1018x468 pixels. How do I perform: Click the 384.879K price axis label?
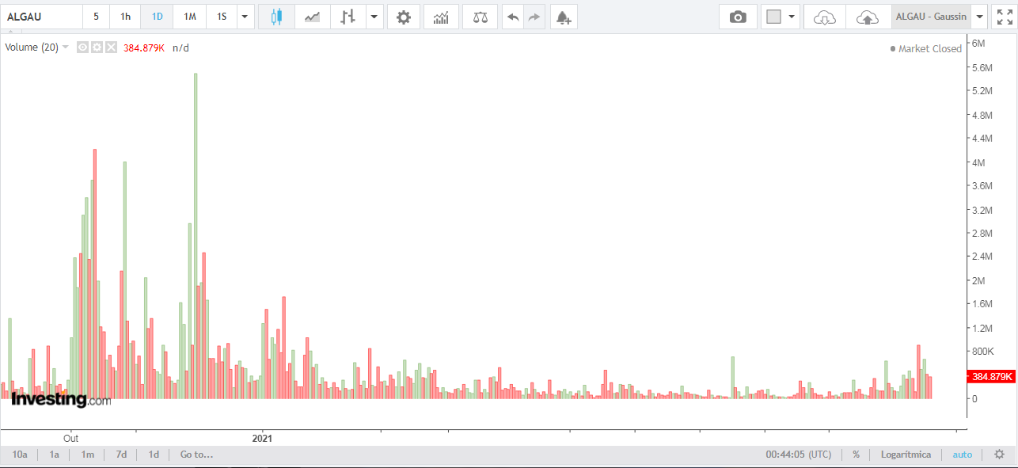click(991, 377)
